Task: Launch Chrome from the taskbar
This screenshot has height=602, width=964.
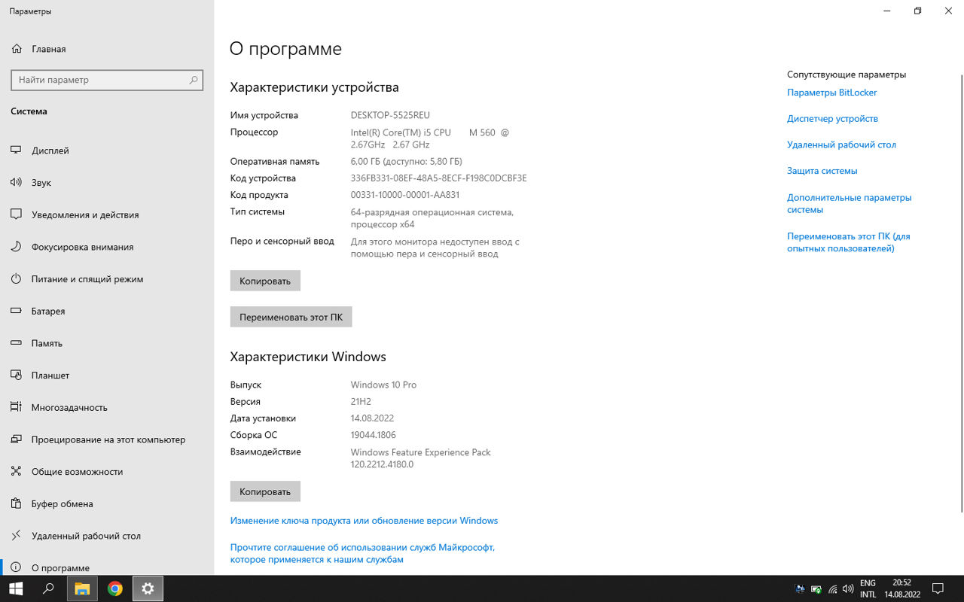Action: [114, 588]
